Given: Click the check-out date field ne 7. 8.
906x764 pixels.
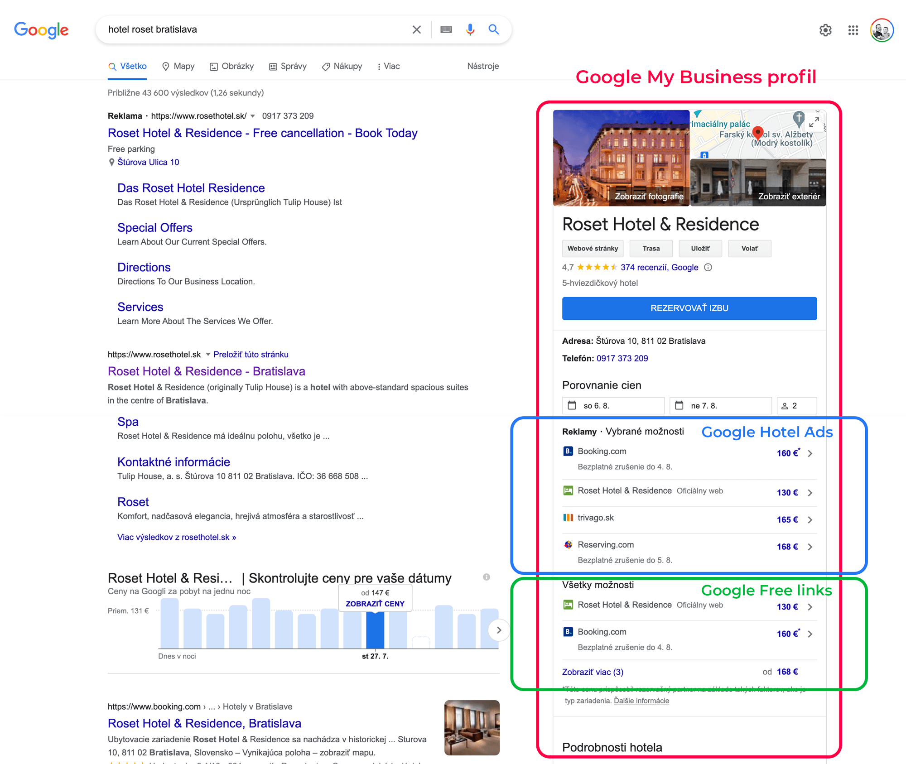Looking at the screenshot, I should pos(720,406).
